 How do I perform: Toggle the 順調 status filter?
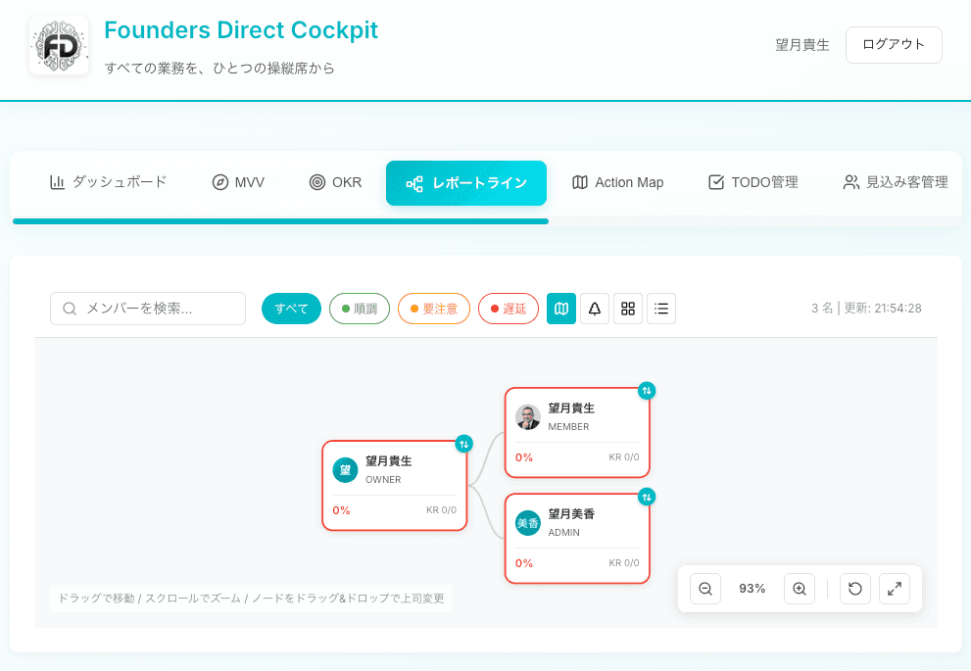[x=359, y=308]
